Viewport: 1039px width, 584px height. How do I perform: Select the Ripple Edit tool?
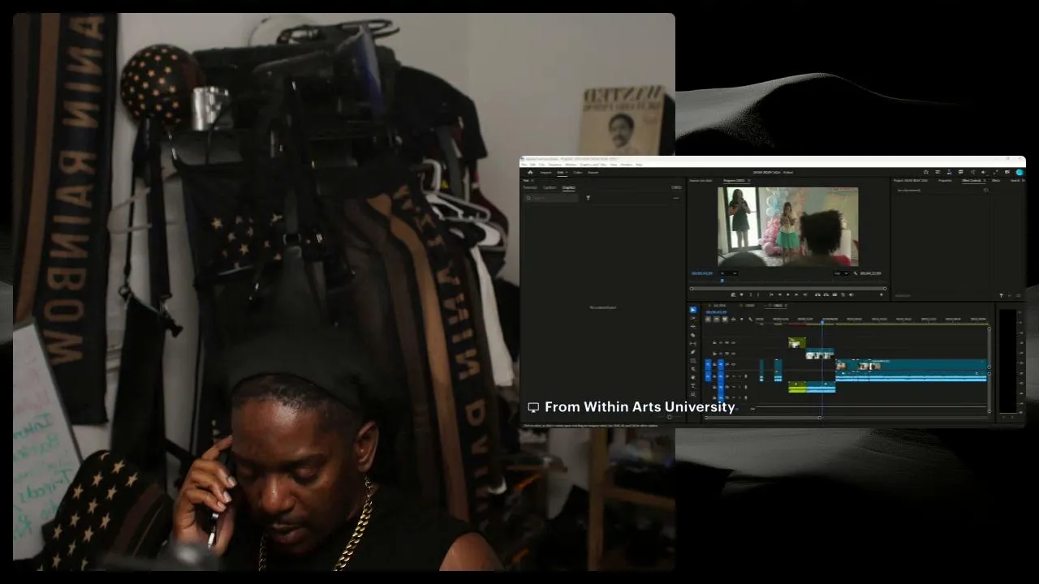(692, 327)
